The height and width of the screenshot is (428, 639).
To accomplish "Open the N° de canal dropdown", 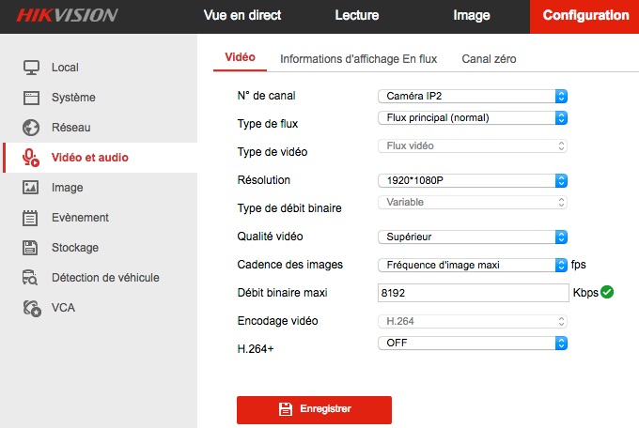I will (x=473, y=96).
